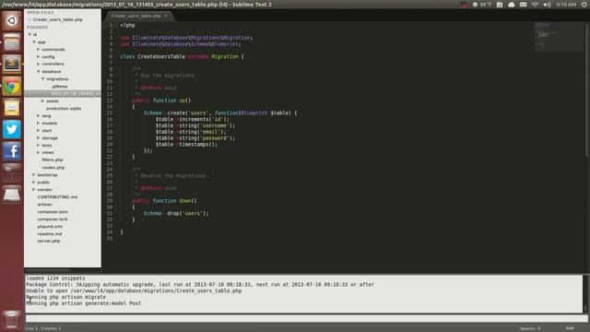The width and height of the screenshot is (590, 332).
Task: Expand the start folder
Action: [39, 130]
